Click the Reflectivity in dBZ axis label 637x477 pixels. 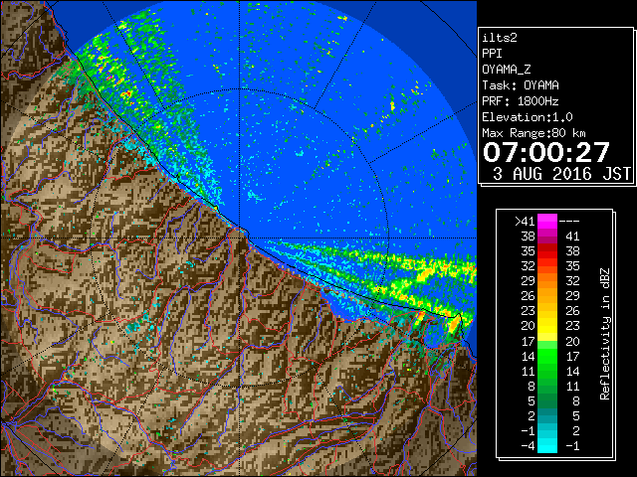tap(605, 334)
